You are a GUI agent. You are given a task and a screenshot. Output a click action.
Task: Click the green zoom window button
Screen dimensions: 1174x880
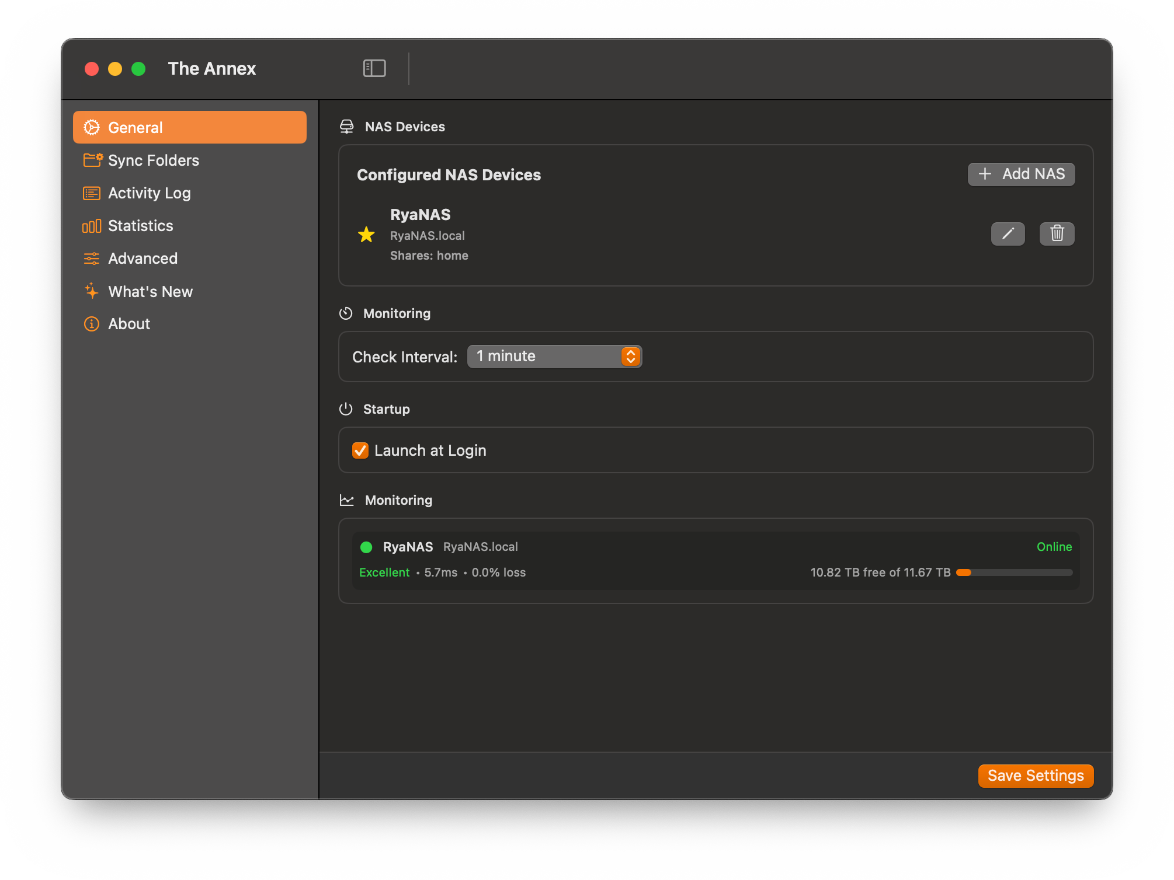pyautogui.click(x=138, y=69)
